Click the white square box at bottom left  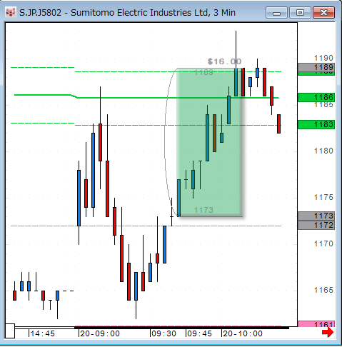(x=10, y=331)
